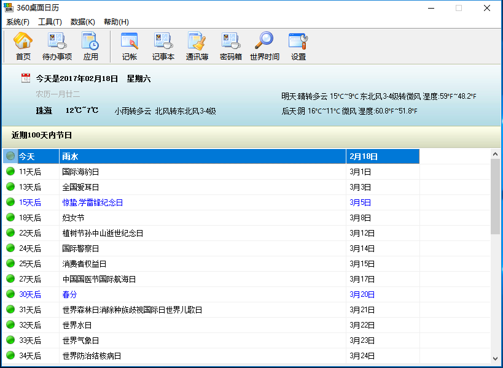503x368 pixels.
Task: Open the 工具(T) menu
Action: [x=50, y=21]
